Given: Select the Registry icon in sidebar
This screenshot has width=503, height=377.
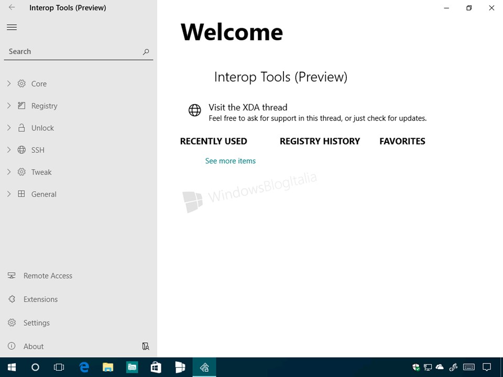Looking at the screenshot, I should [21, 105].
